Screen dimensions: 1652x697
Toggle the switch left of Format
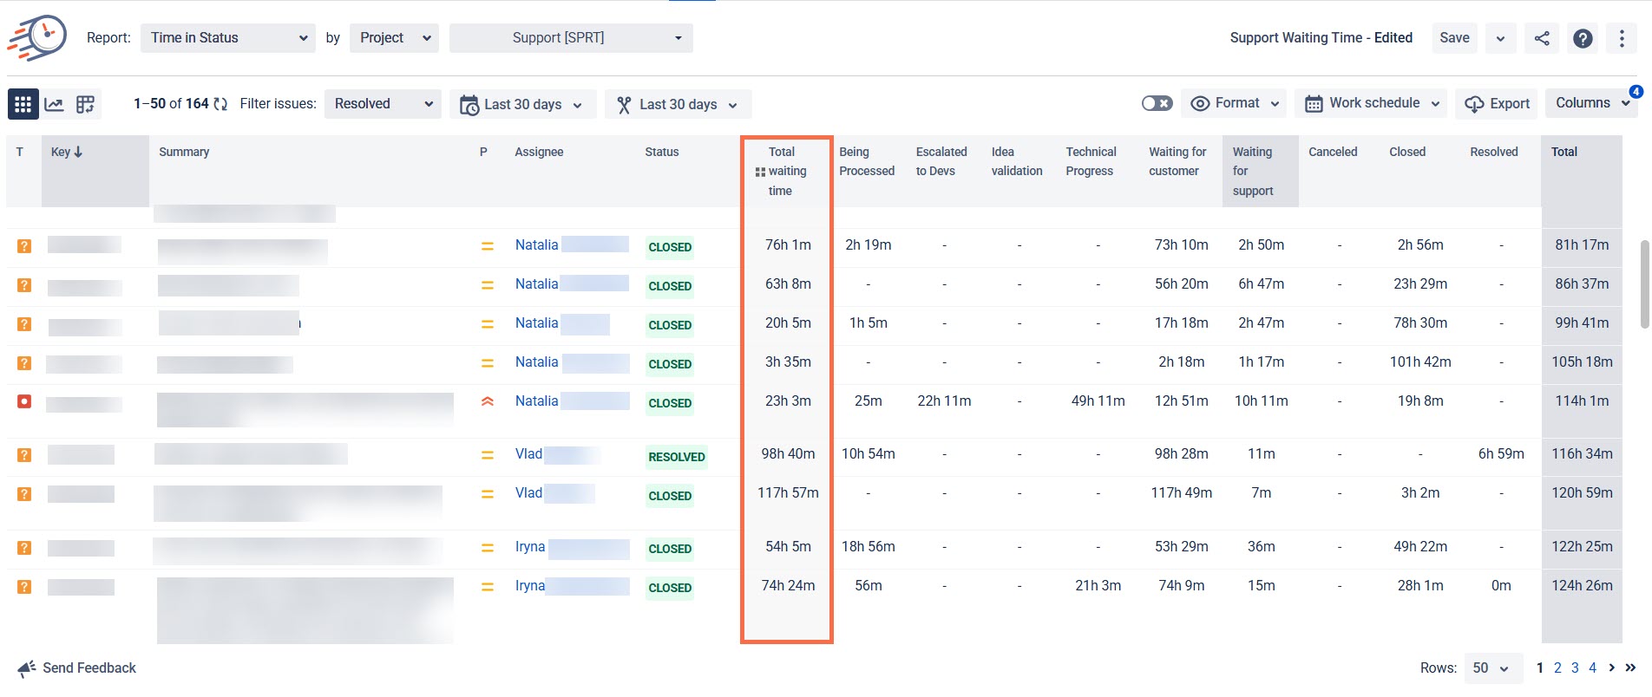pyautogui.click(x=1157, y=103)
